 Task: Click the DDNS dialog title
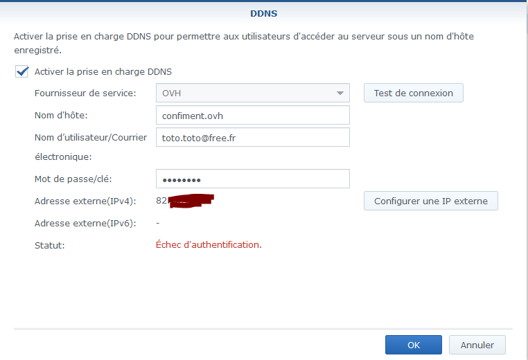(263, 12)
